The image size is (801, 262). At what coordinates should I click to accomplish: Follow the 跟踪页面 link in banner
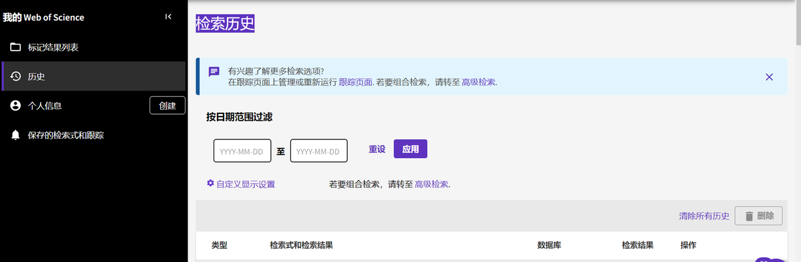click(355, 82)
